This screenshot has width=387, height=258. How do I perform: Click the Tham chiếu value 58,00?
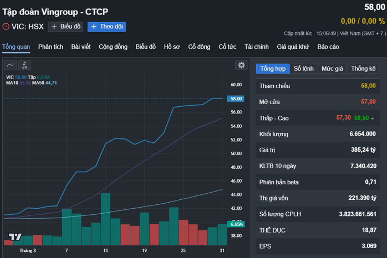tap(368, 86)
